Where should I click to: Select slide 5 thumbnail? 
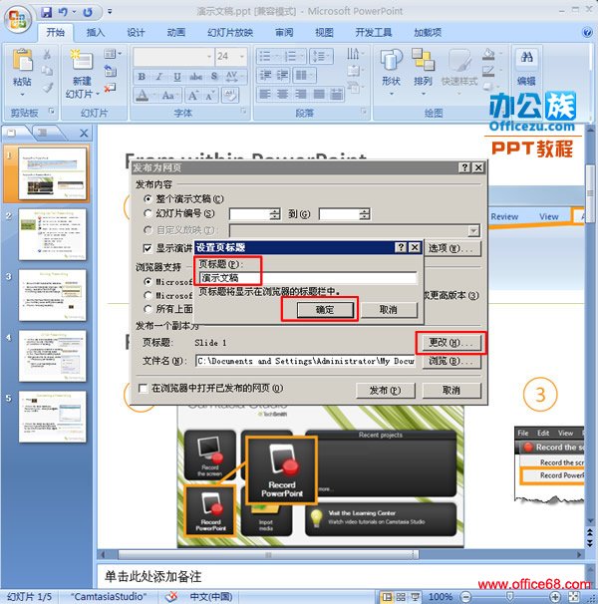coord(53,417)
